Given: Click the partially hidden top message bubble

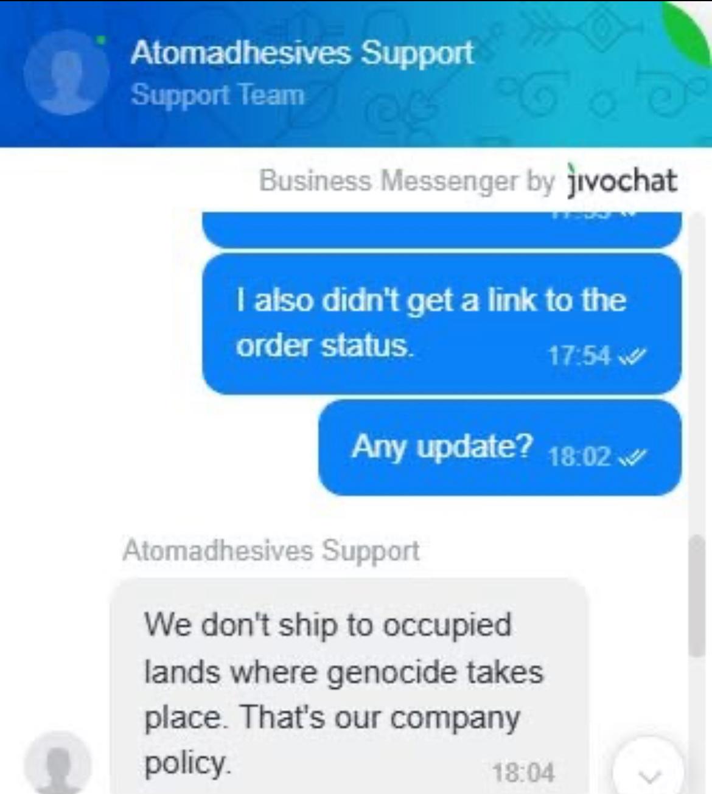Looking at the screenshot, I should [442, 229].
